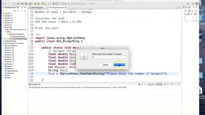The width and height of the screenshot is (205, 115).
Task: Collapse the main method fold on line 22
Action: tap(34, 48)
